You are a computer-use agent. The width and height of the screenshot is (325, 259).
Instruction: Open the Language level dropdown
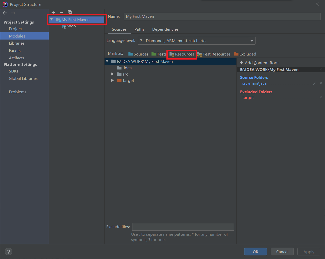tap(197, 41)
